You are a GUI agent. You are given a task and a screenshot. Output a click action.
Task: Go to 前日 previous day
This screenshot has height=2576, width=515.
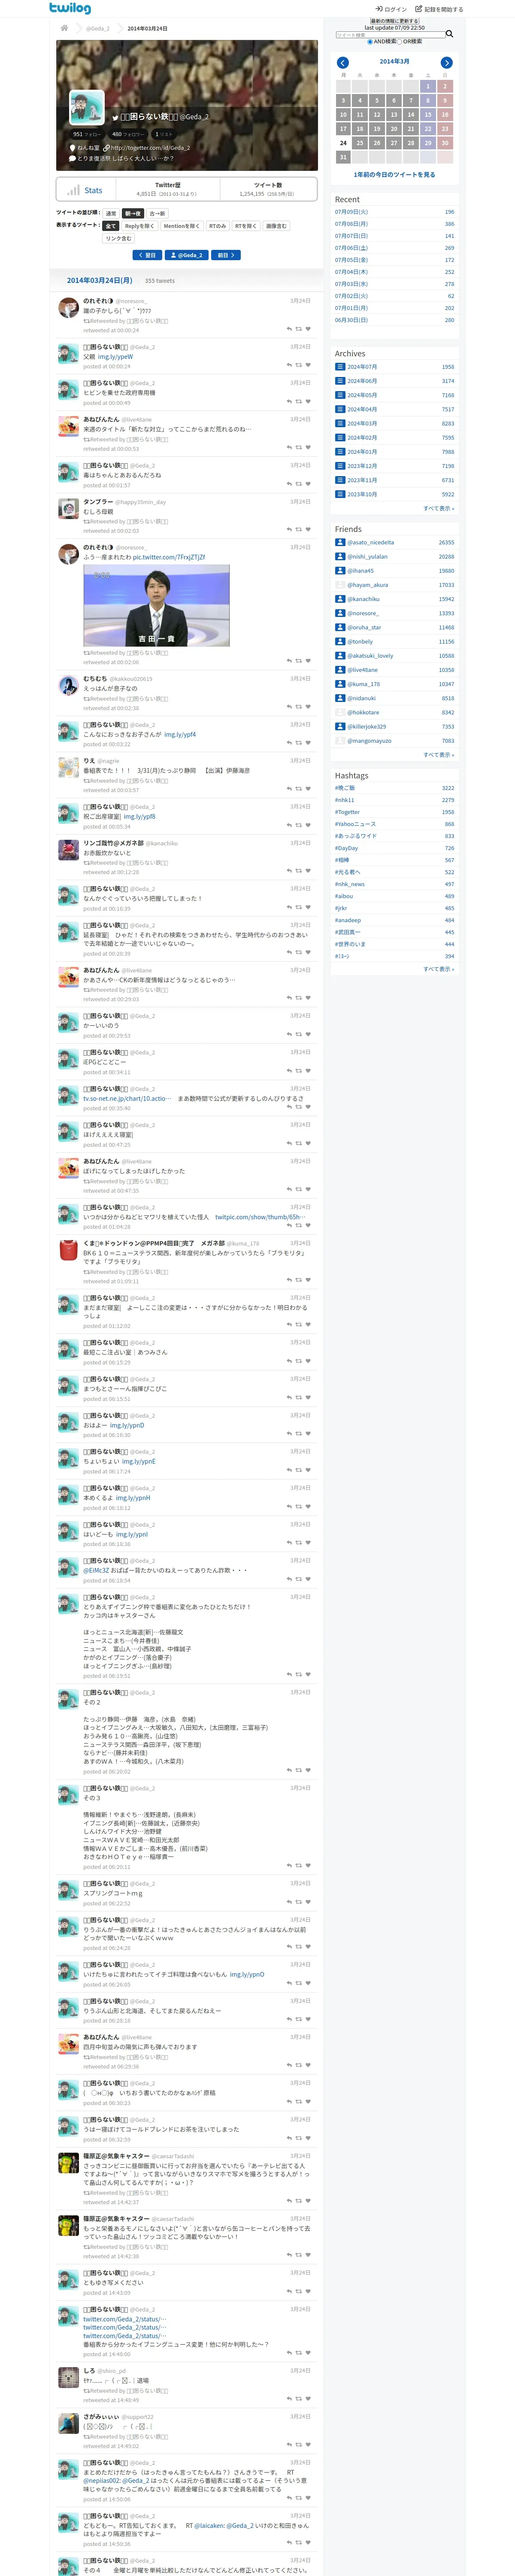pos(226,255)
